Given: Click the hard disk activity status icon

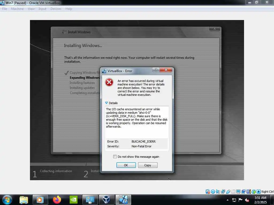Looking at the screenshot, I should click(x=208, y=192).
